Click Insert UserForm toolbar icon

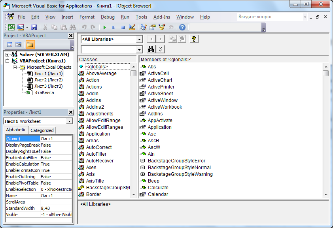pyautogui.click(x=21, y=27)
